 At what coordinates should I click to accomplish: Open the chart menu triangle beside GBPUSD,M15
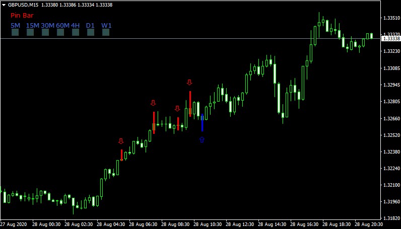tap(4, 5)
